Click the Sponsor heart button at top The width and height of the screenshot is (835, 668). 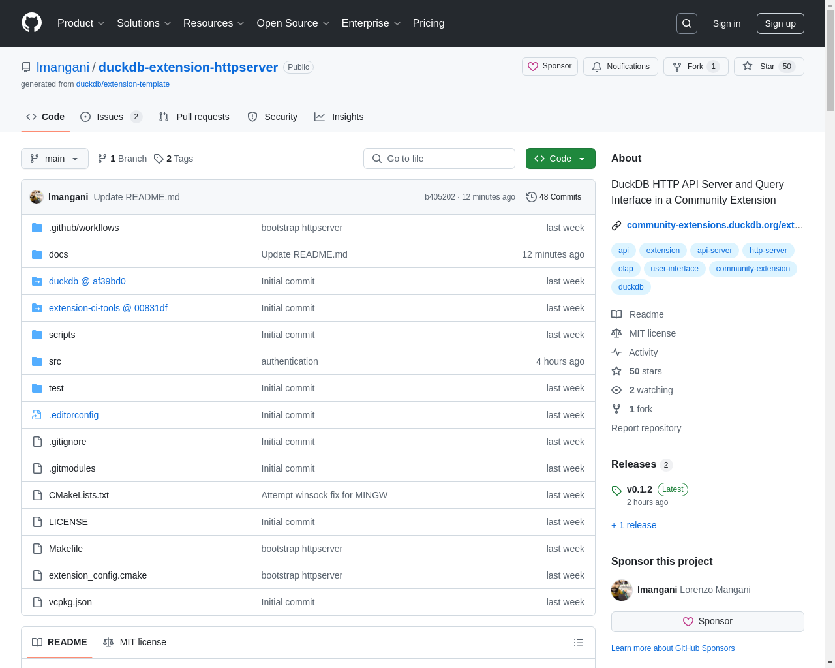pos(550,67)
